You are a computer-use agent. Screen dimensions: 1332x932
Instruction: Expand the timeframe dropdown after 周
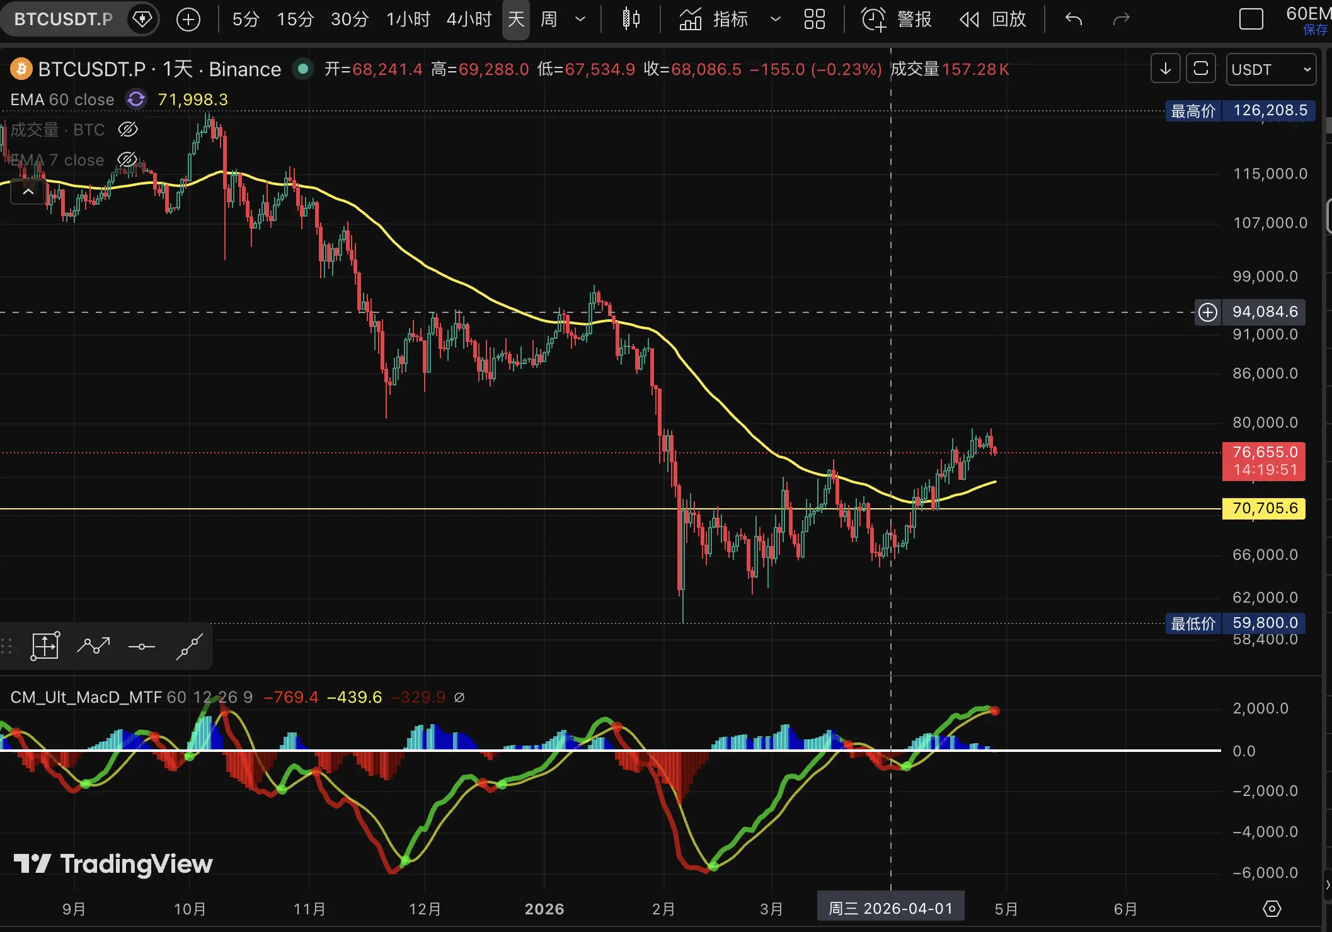point(580,20)
